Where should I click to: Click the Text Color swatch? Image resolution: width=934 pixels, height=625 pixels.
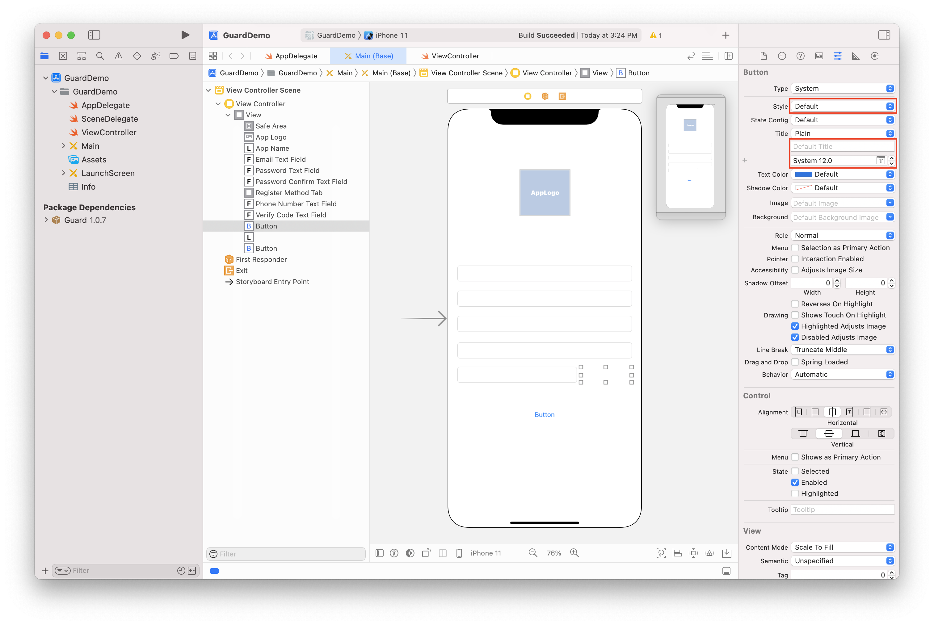pyautogui.click(x=803, y=174)
